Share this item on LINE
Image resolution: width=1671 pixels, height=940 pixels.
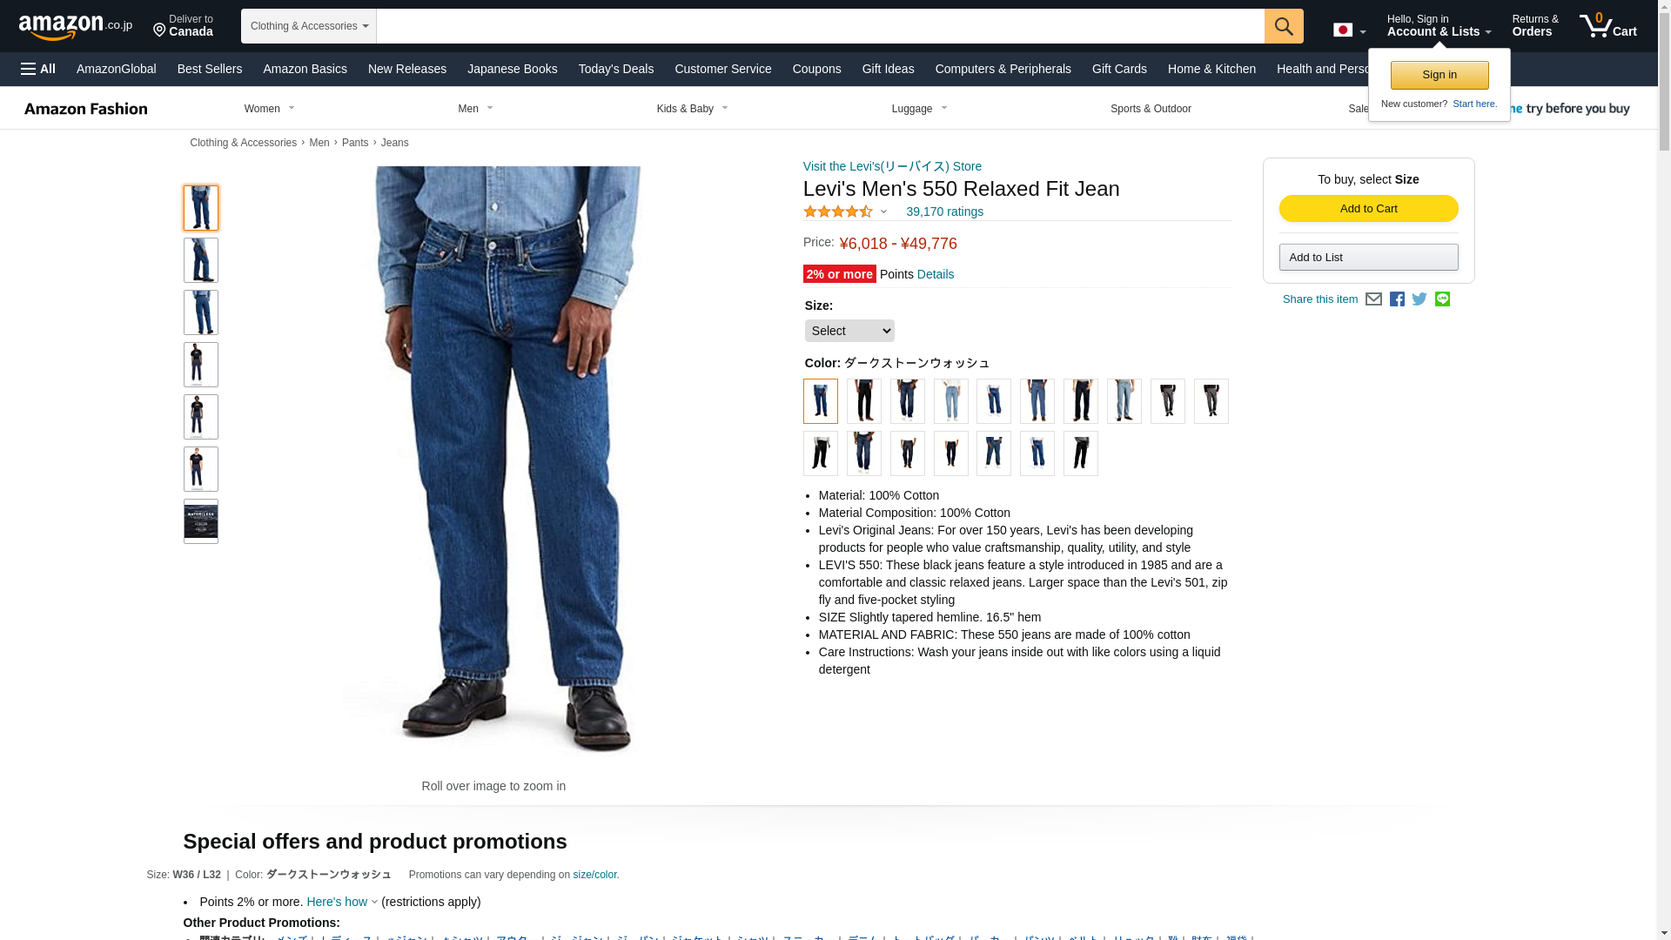point(1442,299)
